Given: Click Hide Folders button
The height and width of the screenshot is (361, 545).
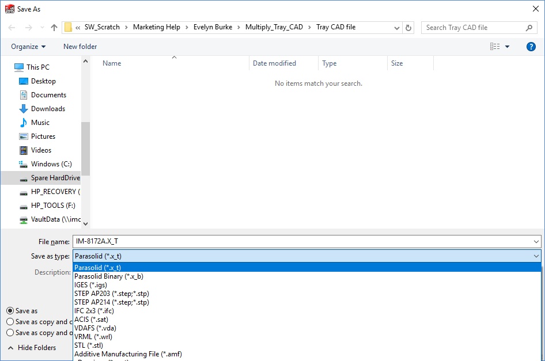Looking at the screenshot, I should (32, 347).
